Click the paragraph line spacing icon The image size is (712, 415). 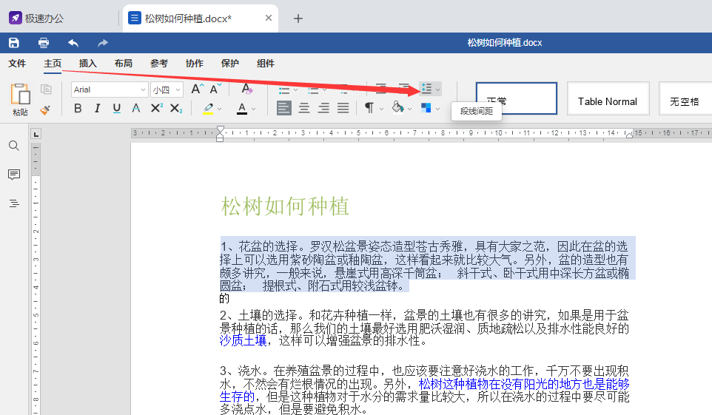[x=426, y=89]
